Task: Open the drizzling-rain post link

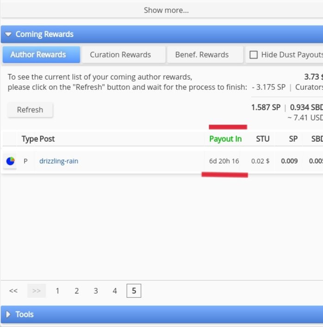Action: (59, 161)
